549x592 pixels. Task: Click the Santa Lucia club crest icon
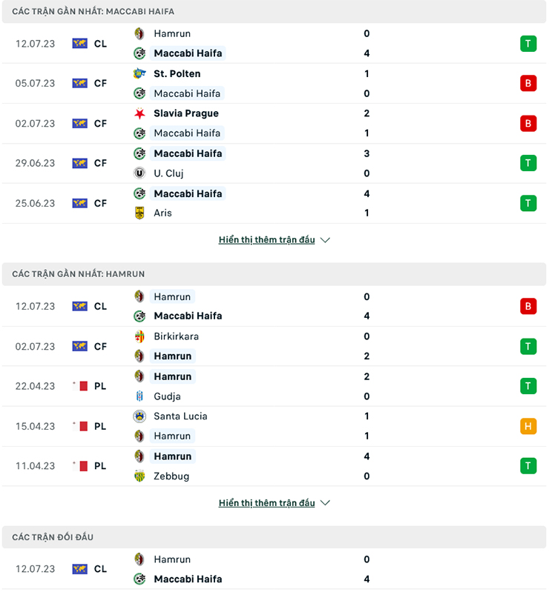point(139,416)
